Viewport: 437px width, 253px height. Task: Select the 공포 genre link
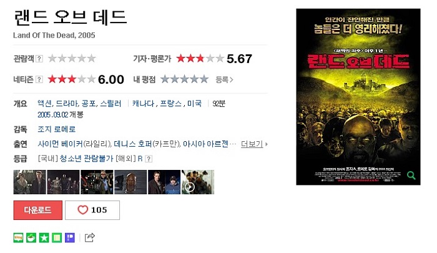coord(89,104)
